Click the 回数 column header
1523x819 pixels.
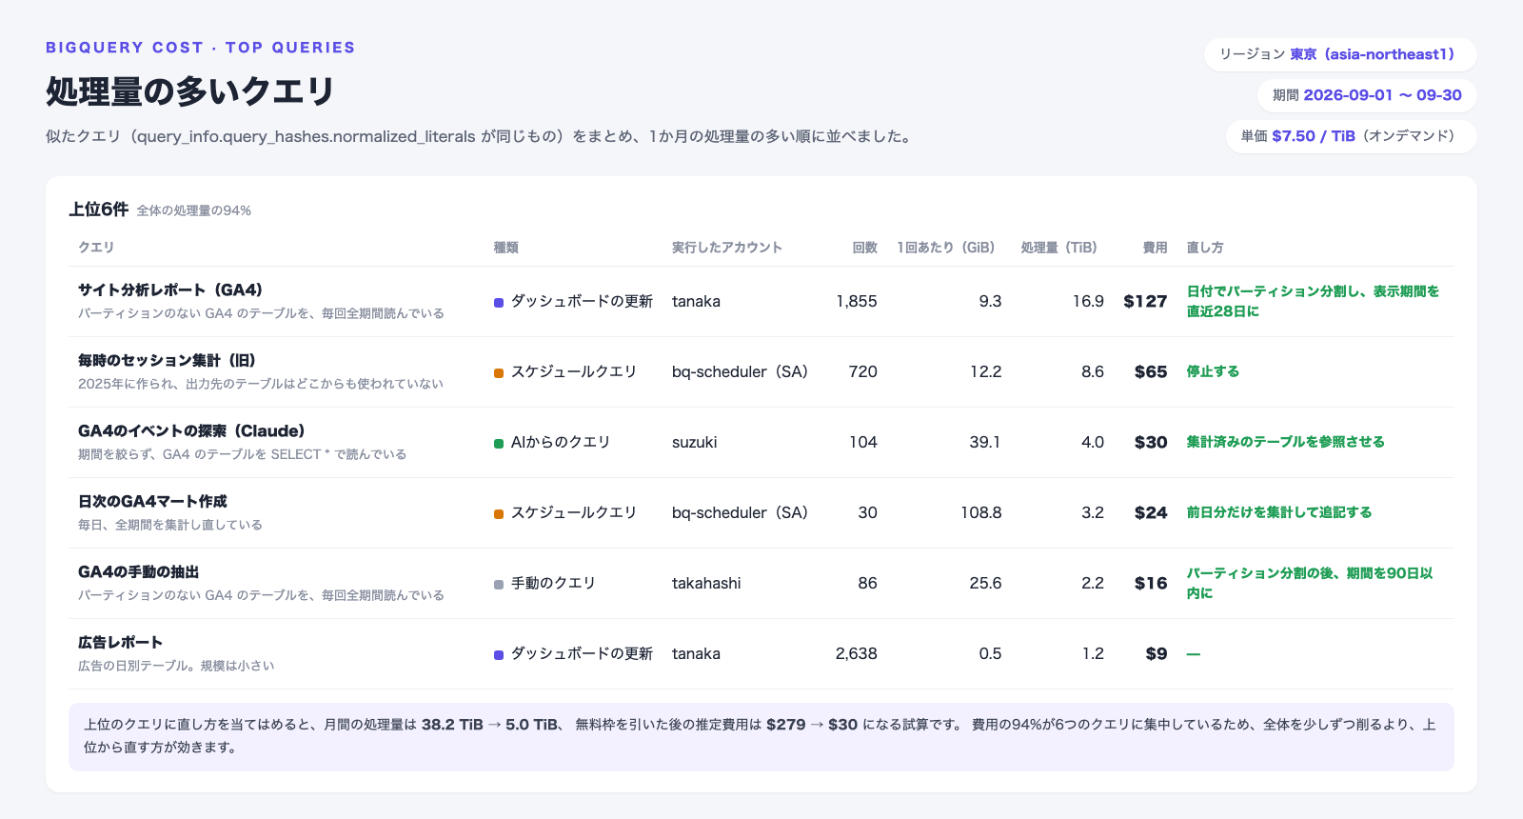865,248
